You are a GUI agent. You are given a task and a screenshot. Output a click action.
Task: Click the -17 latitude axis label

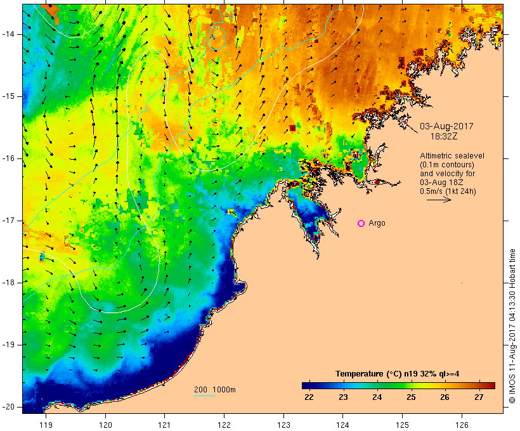pyautogui.click(x=8, y=221)
